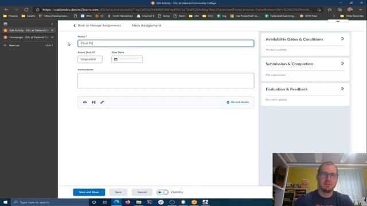Screen dimensions: 367x206
Task: Toggle the assignment Visibility switch
Action: pyautogui.click(x=162, y=192)
